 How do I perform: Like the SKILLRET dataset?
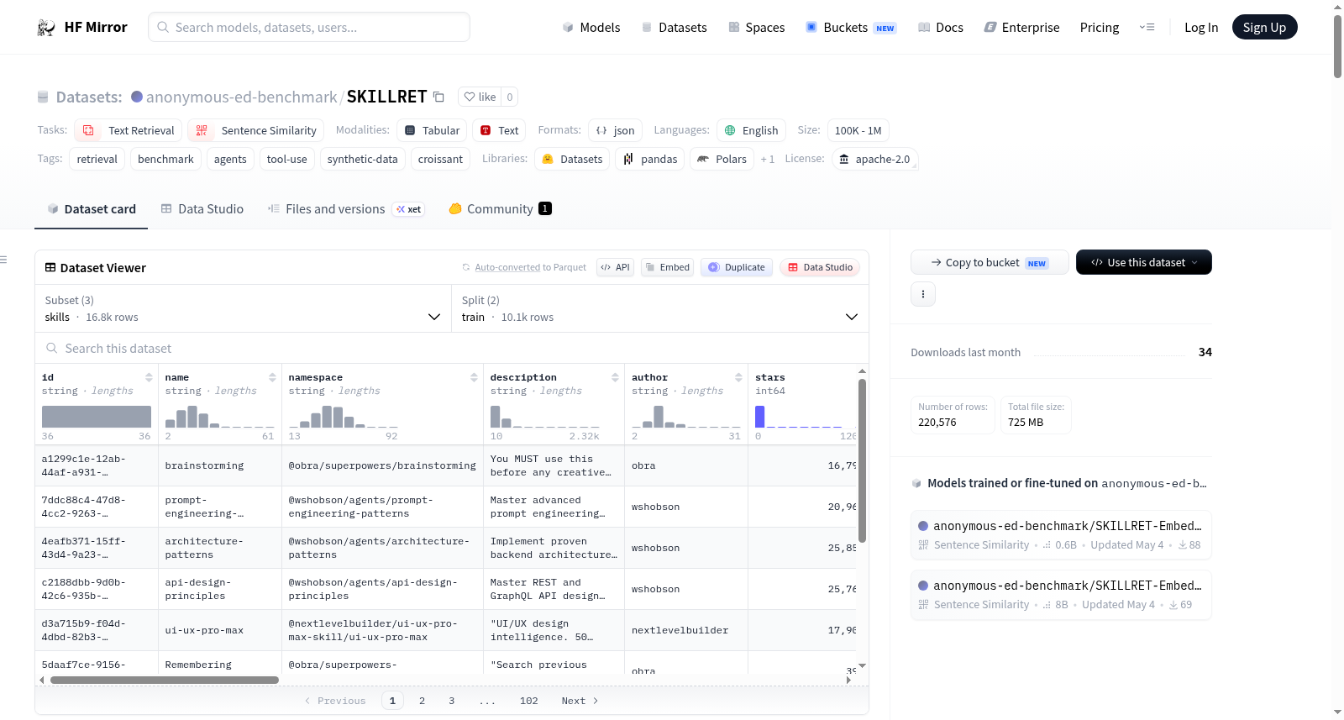click(480, 97)
